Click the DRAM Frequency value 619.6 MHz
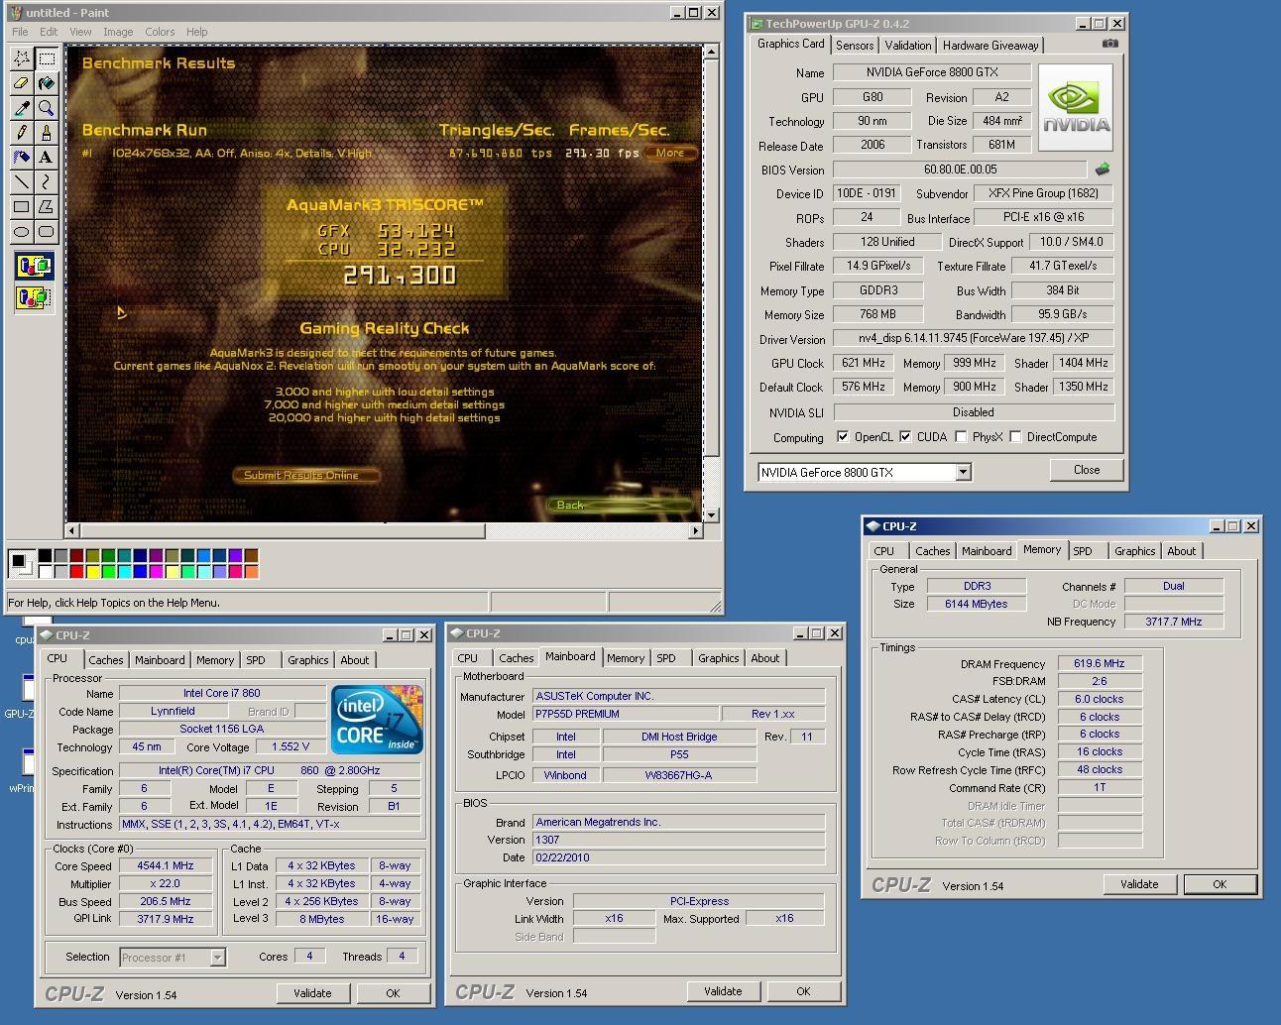This screenshot has height=1025, width=1281. (x=1099, y=663)
